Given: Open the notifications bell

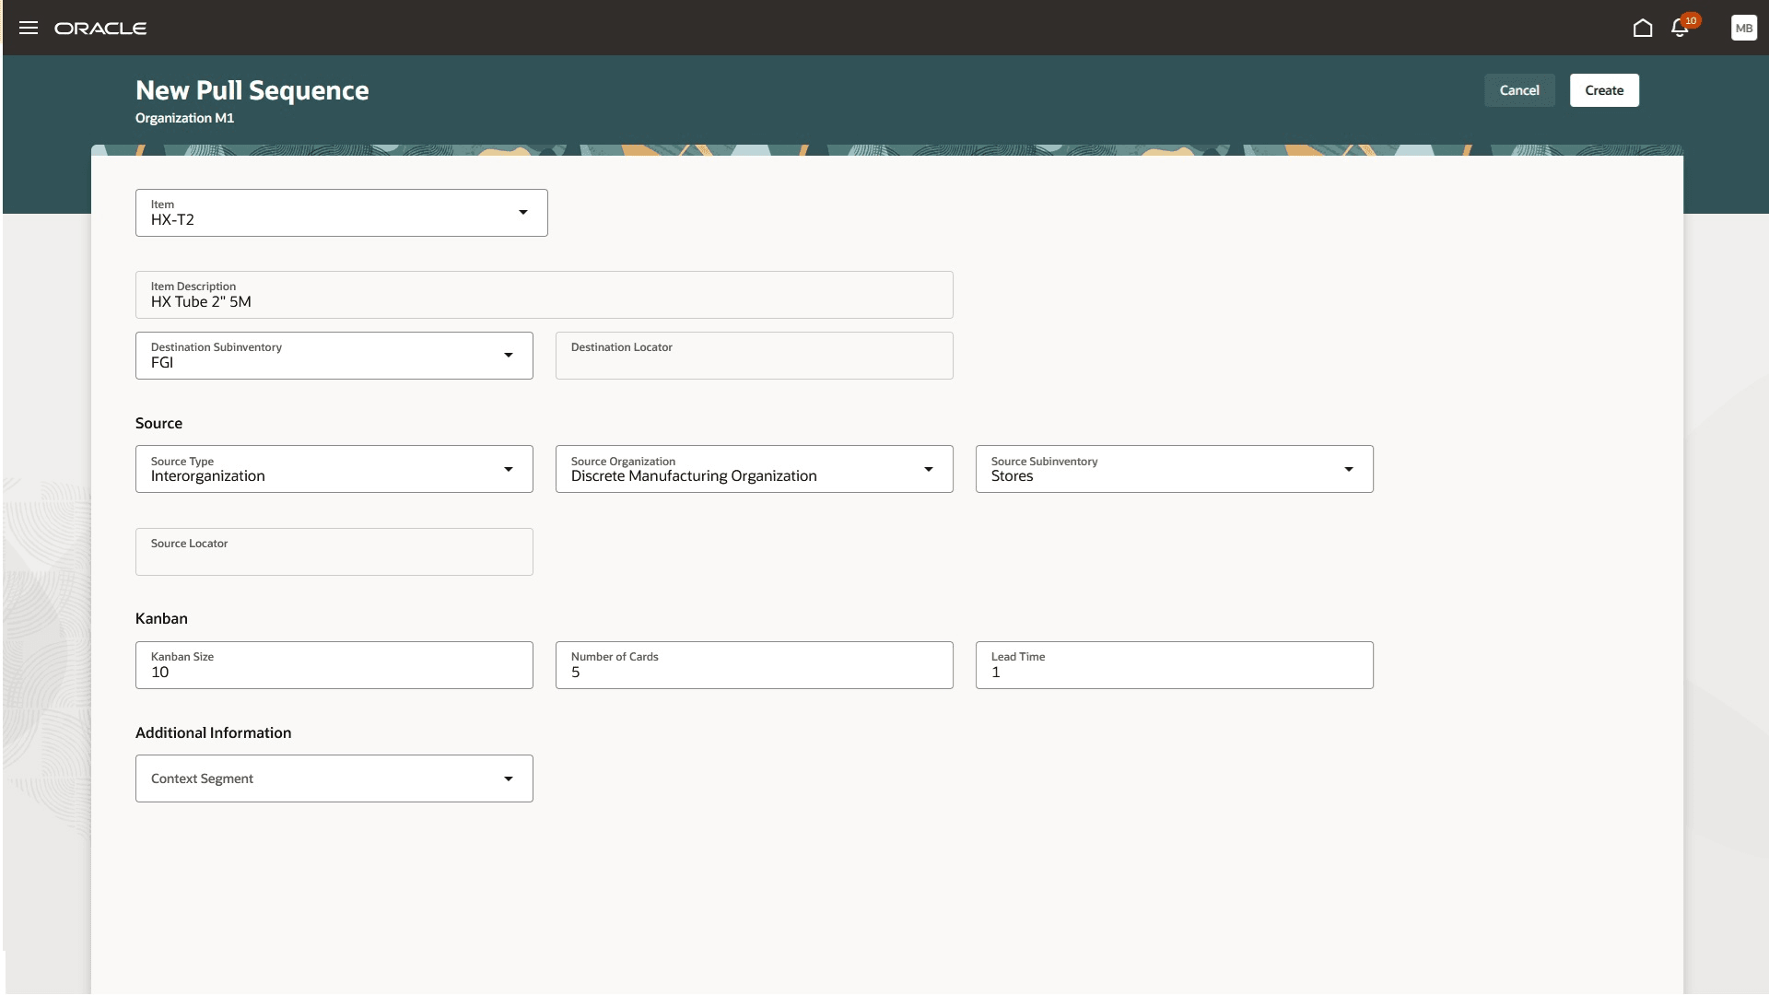Looking at the screenshot, I should [1680, 29].
